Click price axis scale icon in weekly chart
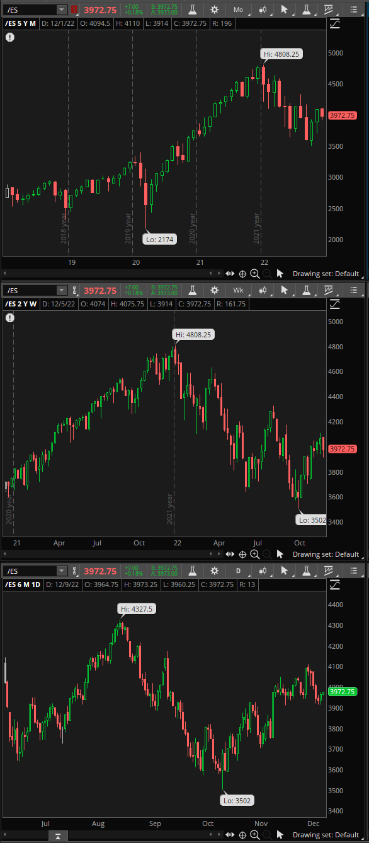 pos(335,304)
